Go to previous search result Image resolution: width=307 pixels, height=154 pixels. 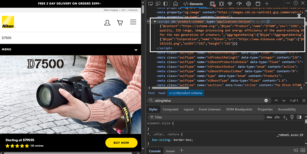pos(276,100)
